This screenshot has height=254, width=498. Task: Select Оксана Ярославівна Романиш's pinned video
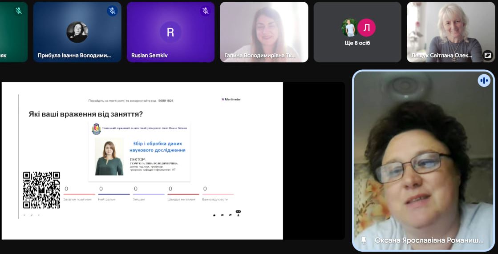424,161
